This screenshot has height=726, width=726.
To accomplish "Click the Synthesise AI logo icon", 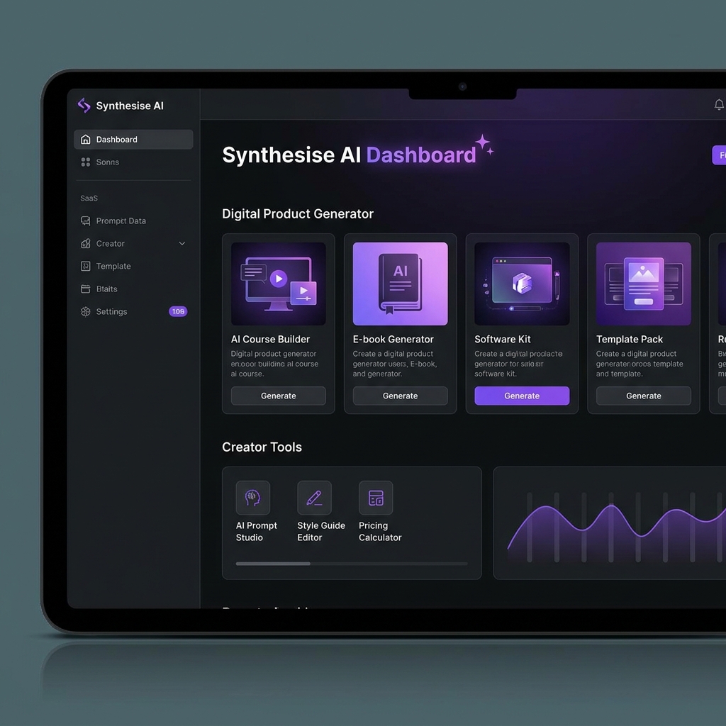I will [x=84, y=106].
